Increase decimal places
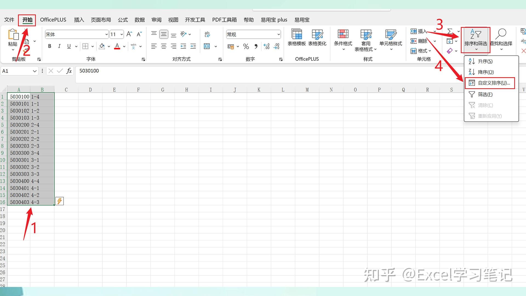This screenshot has width=526, height=296. pos(266,46)
